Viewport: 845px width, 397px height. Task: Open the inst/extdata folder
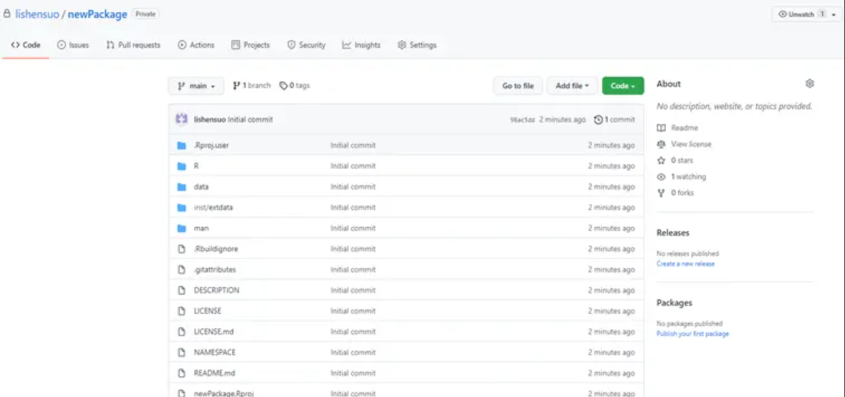[213, 208]
